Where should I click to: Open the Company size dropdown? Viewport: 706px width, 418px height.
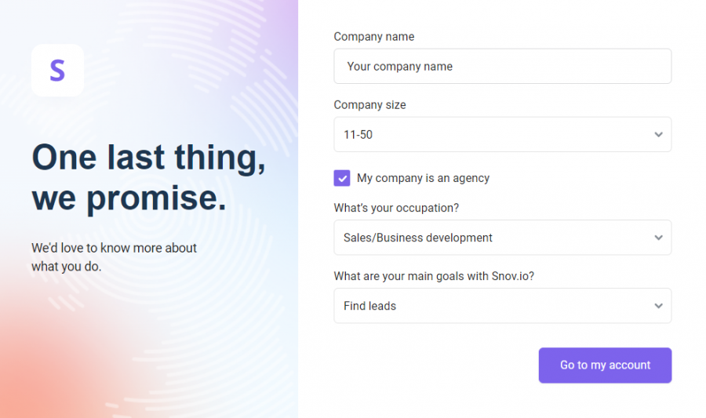(503, 135)
